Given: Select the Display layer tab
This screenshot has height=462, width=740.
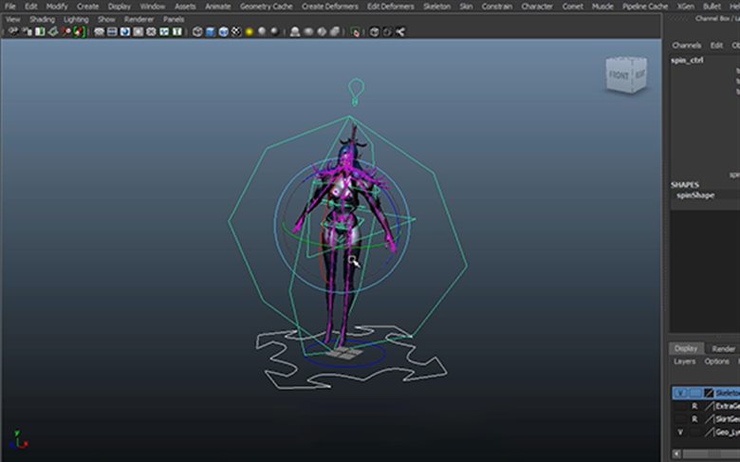Looking at the screenshot, I should point(686,348).
